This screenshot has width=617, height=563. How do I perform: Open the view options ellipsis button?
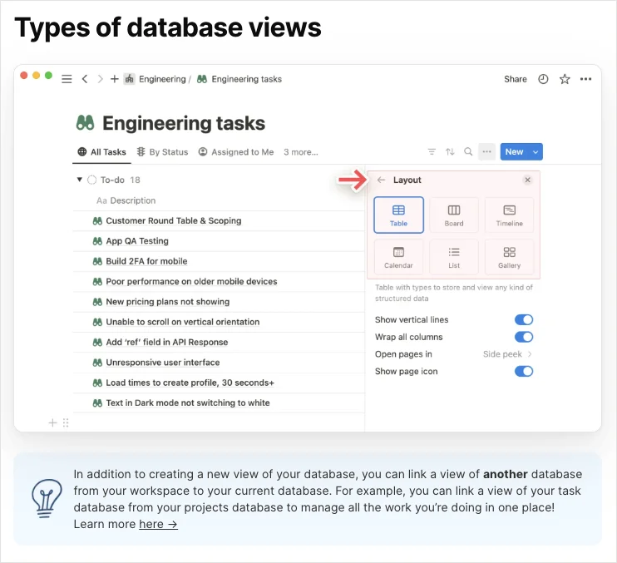pos(486,151)
